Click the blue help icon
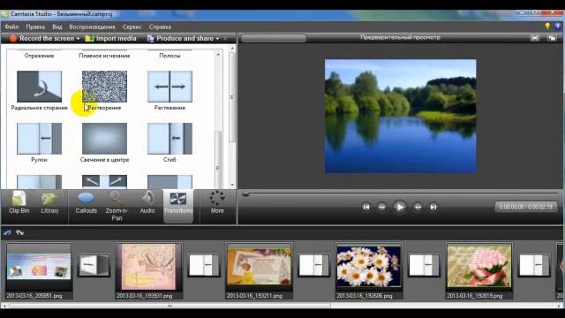The height and width of the screenshot is (318, 565). [558, 26]
